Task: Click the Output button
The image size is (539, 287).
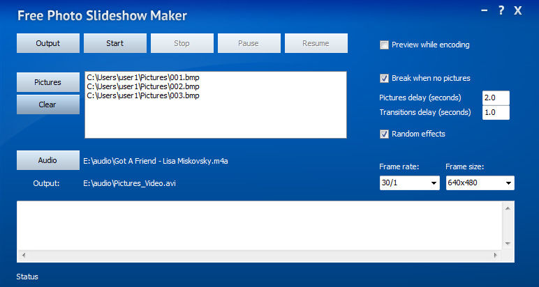Action: [x=48, y=43]
